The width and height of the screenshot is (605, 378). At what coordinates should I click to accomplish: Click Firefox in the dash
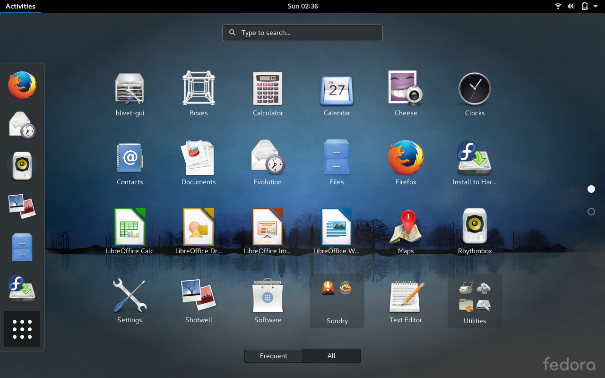(22, 85)
